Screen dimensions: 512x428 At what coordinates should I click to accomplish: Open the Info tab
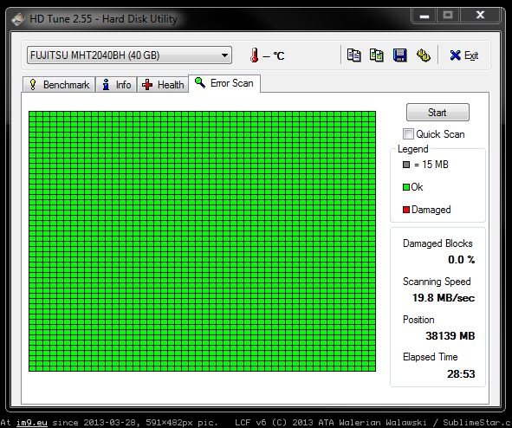click(x=116, y=85)
